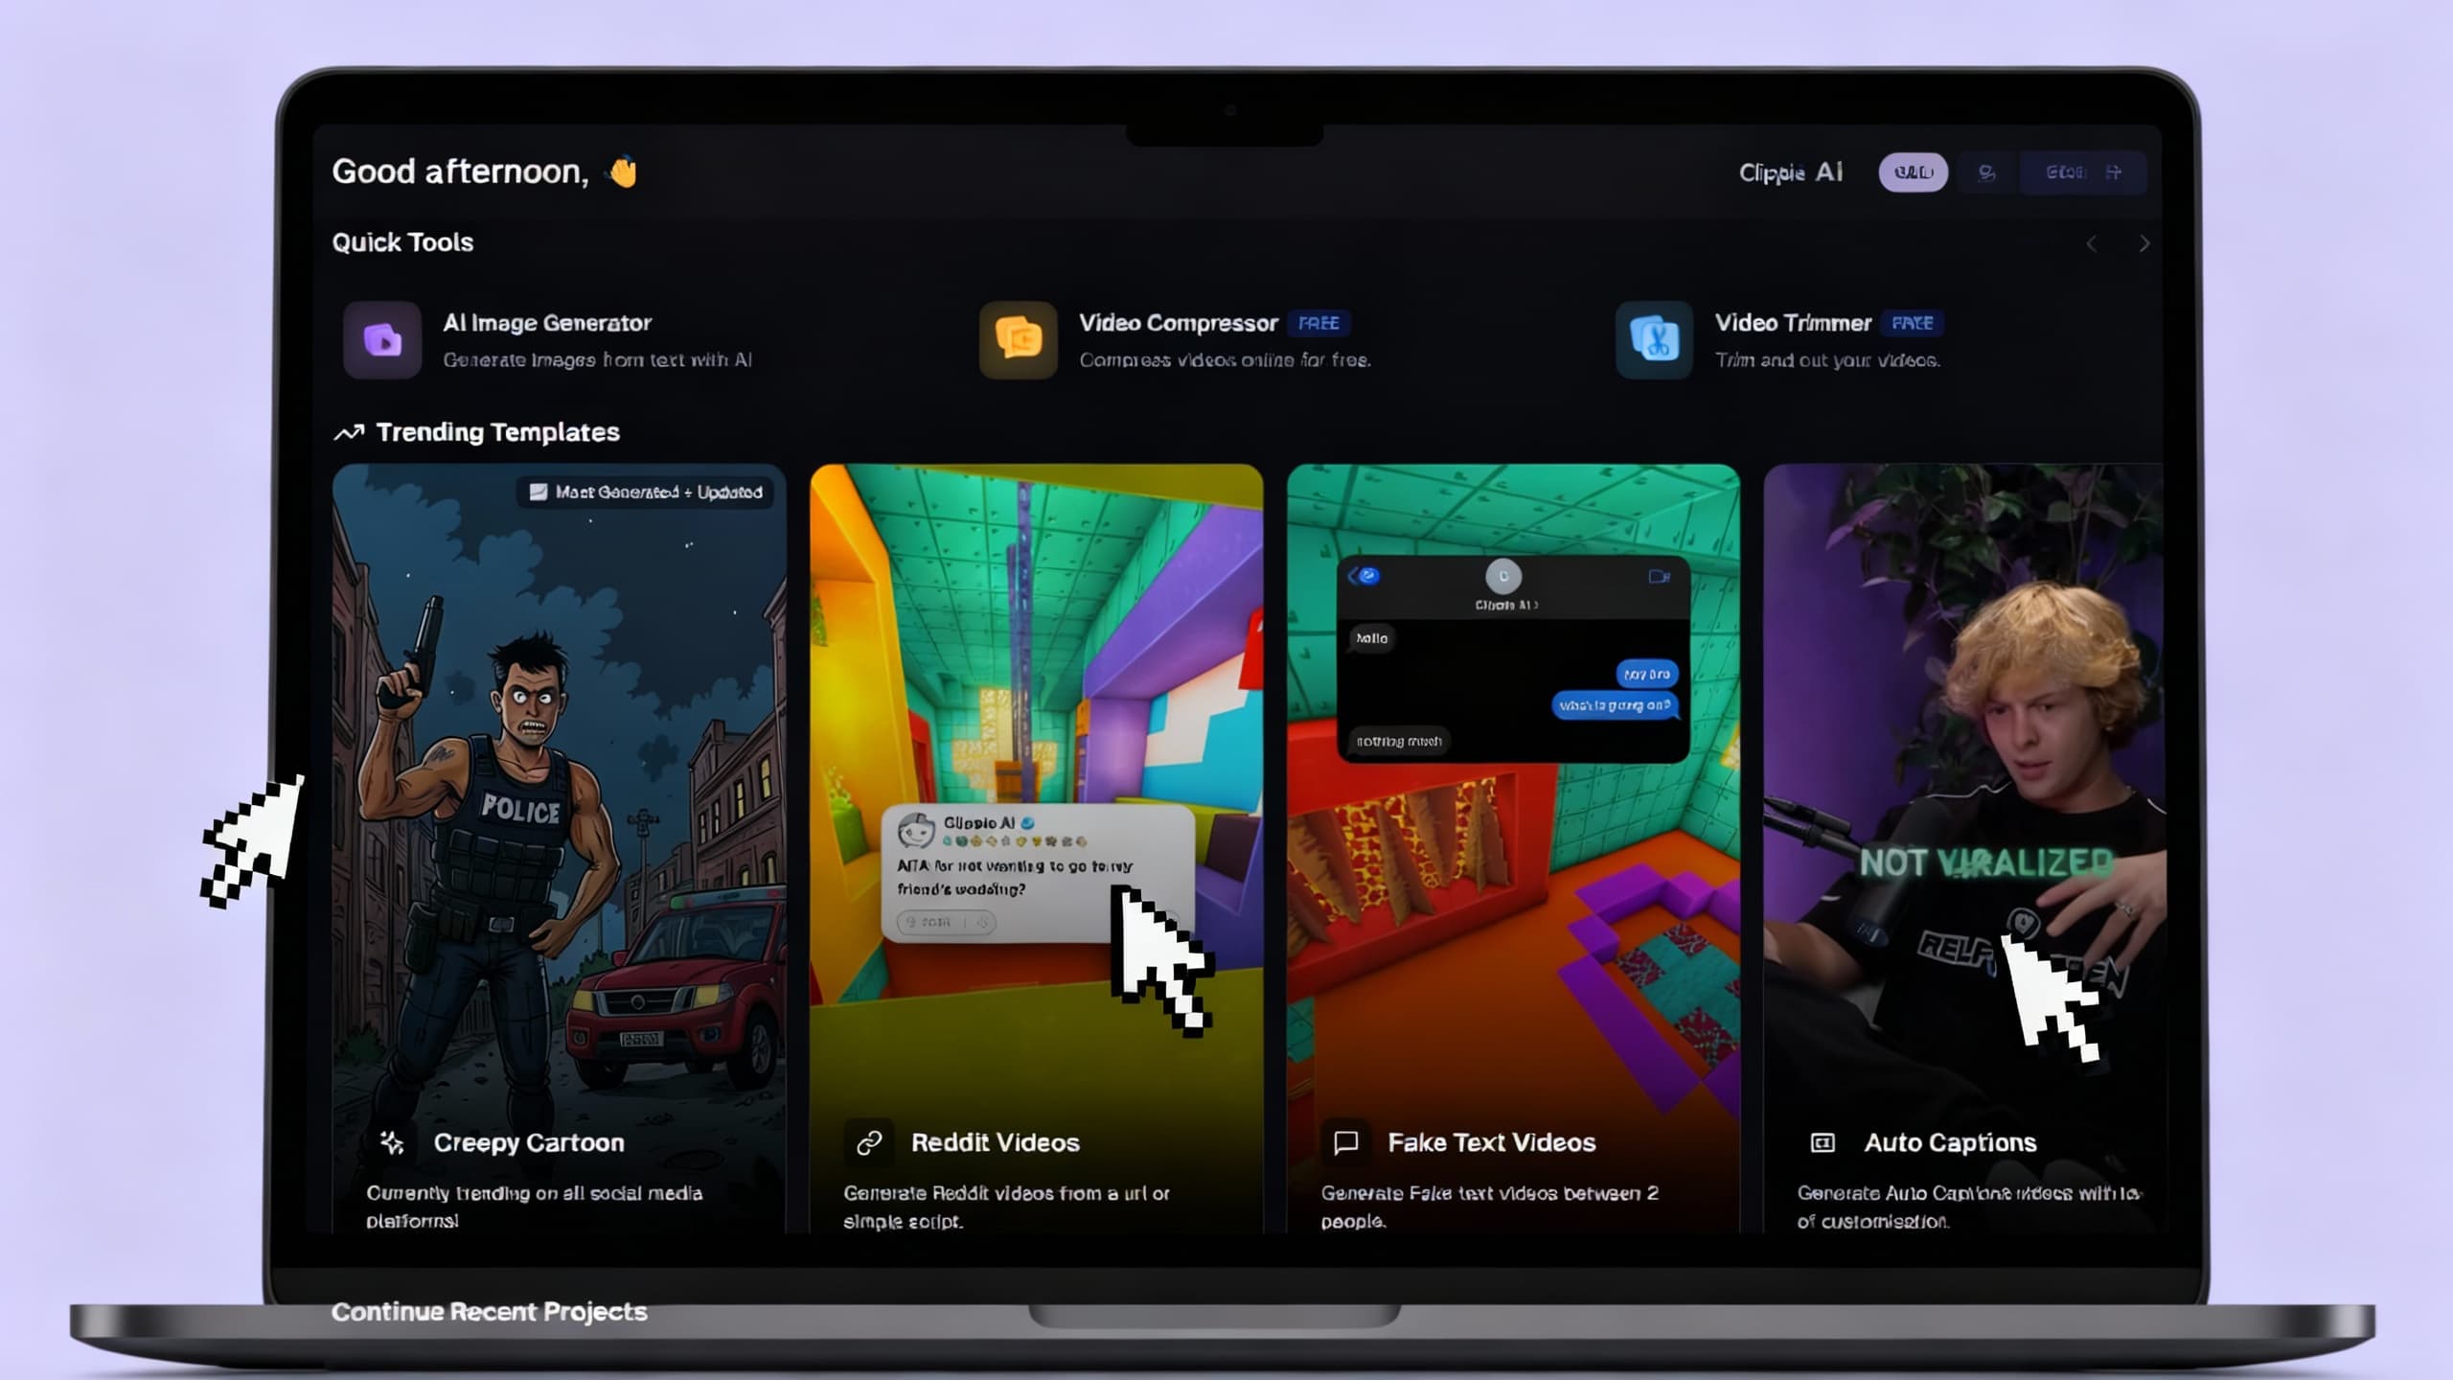Click the Most Generated + Updated badge
This screenshot has width=2453, height=1380.
tap(647, 493)
